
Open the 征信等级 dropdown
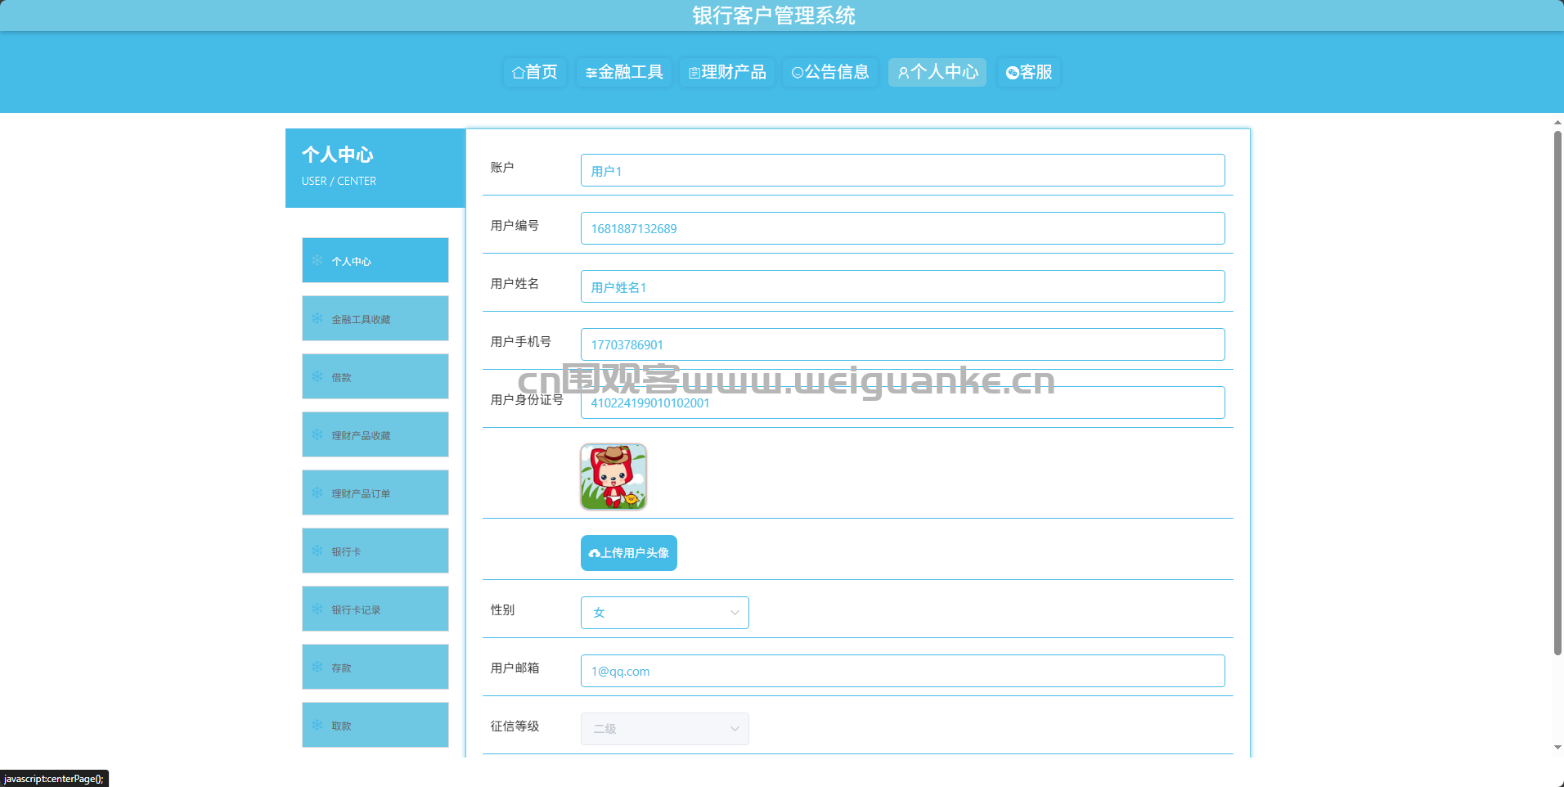[x=665, y=729]
